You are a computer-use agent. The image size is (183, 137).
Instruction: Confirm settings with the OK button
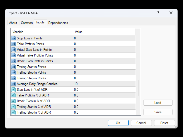tap(118, 123)
